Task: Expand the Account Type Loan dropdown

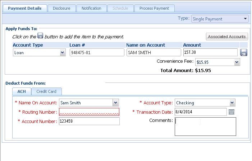Action: point(63,53)
